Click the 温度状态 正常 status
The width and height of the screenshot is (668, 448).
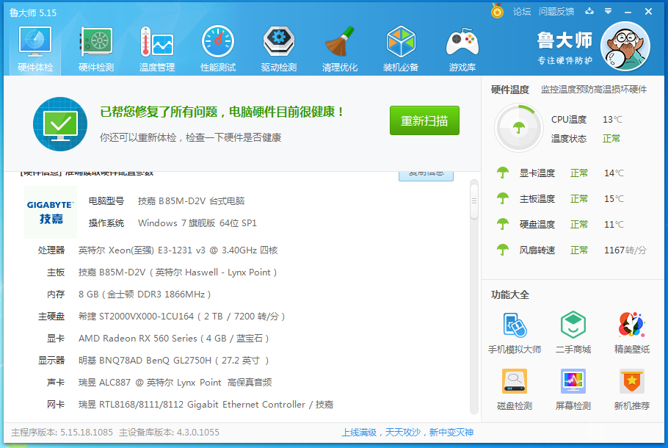[x=611, y=139]
